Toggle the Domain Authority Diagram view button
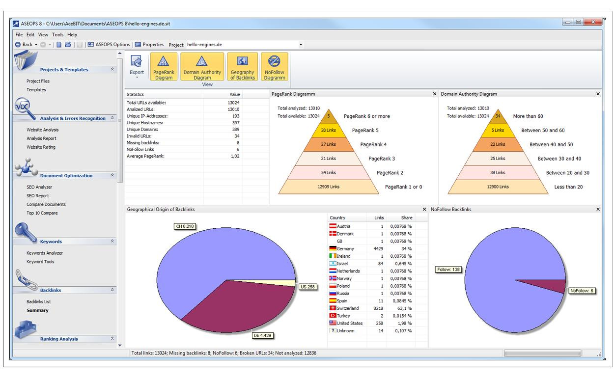 (202, 67)
